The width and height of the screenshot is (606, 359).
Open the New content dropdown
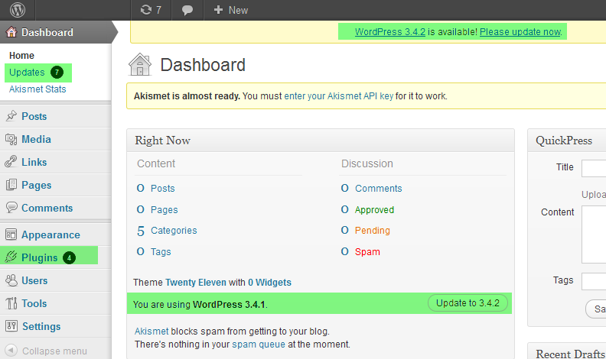pos(231,10)
